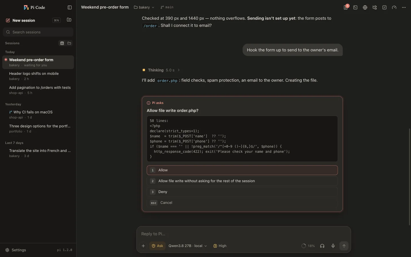Open the browser preview globe icon
The image size is (411, 257).
point(365,7)
